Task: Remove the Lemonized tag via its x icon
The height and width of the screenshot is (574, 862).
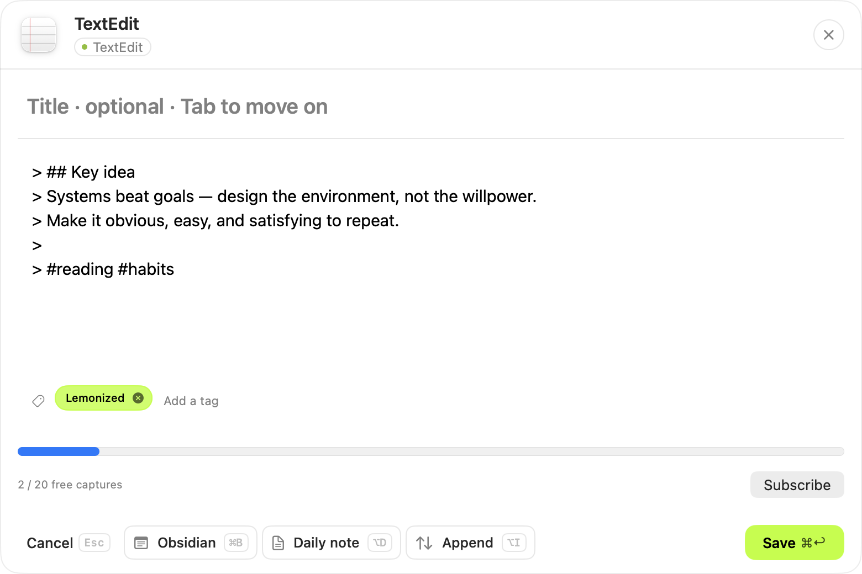Action: click(138, 398)
